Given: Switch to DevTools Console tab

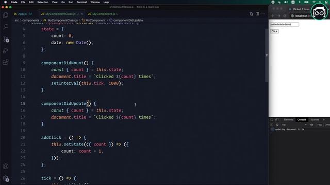Looking at the screenshot, I should (x=302, y=120).
